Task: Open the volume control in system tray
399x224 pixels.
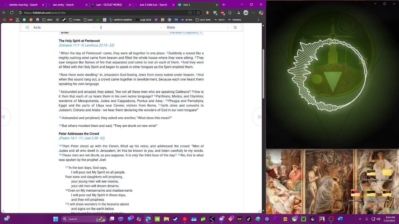Action: coord(378,219)
